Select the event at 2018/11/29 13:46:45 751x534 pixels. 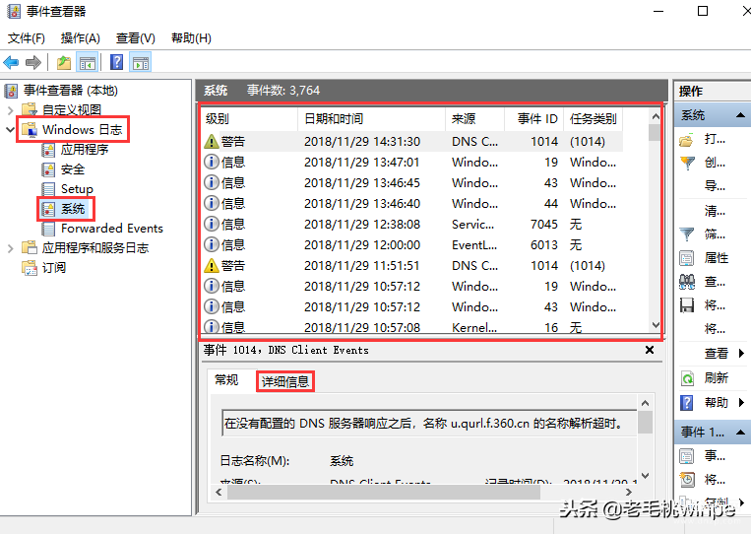412,182
